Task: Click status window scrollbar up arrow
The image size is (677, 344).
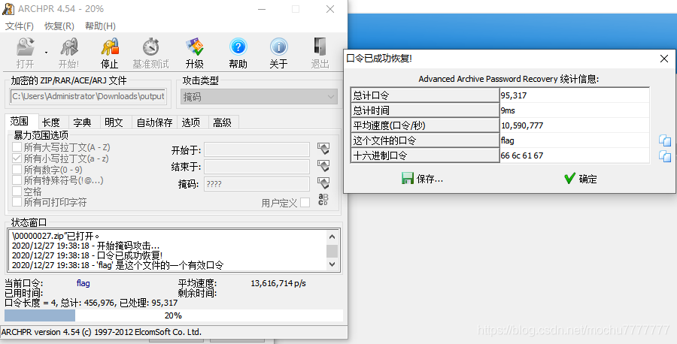Action: point(332,237)
